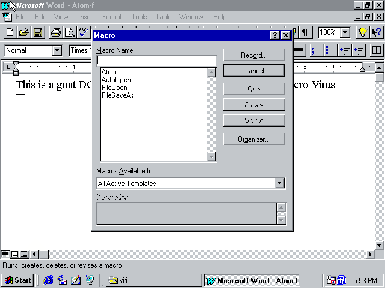The height and width of the screenshot is (288, 385).
Task: Click the Numbering list icon
Action: [x=317, y=50]
